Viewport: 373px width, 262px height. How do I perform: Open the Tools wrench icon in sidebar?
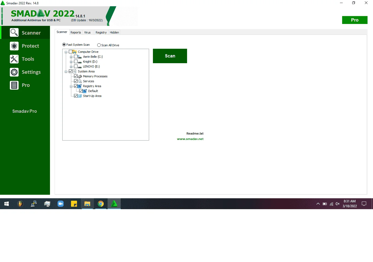coord(14,59)
